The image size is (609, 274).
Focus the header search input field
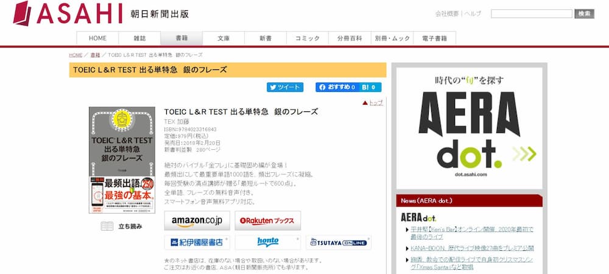[x=531, y=13]
